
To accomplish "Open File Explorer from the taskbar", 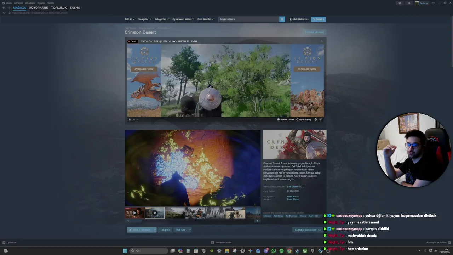I will coord(227,251).
